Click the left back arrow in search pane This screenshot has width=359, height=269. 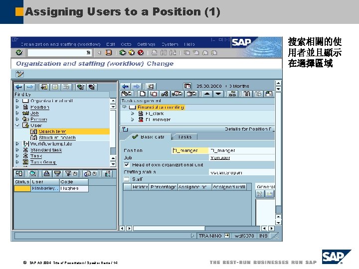tap(18, 87)
